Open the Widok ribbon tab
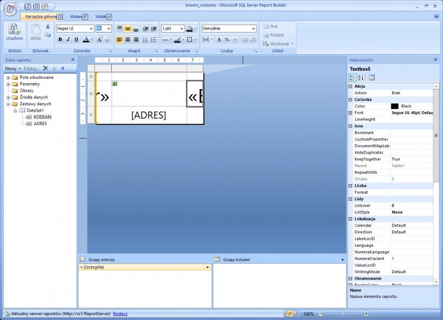 point(100,17)
